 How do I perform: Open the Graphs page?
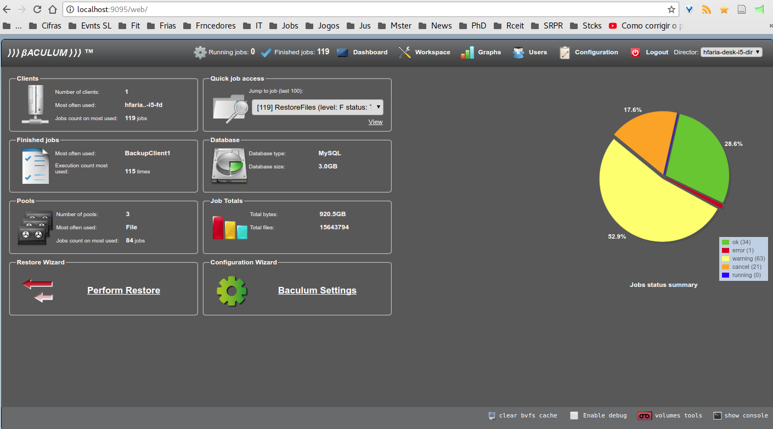coord(489,52)
